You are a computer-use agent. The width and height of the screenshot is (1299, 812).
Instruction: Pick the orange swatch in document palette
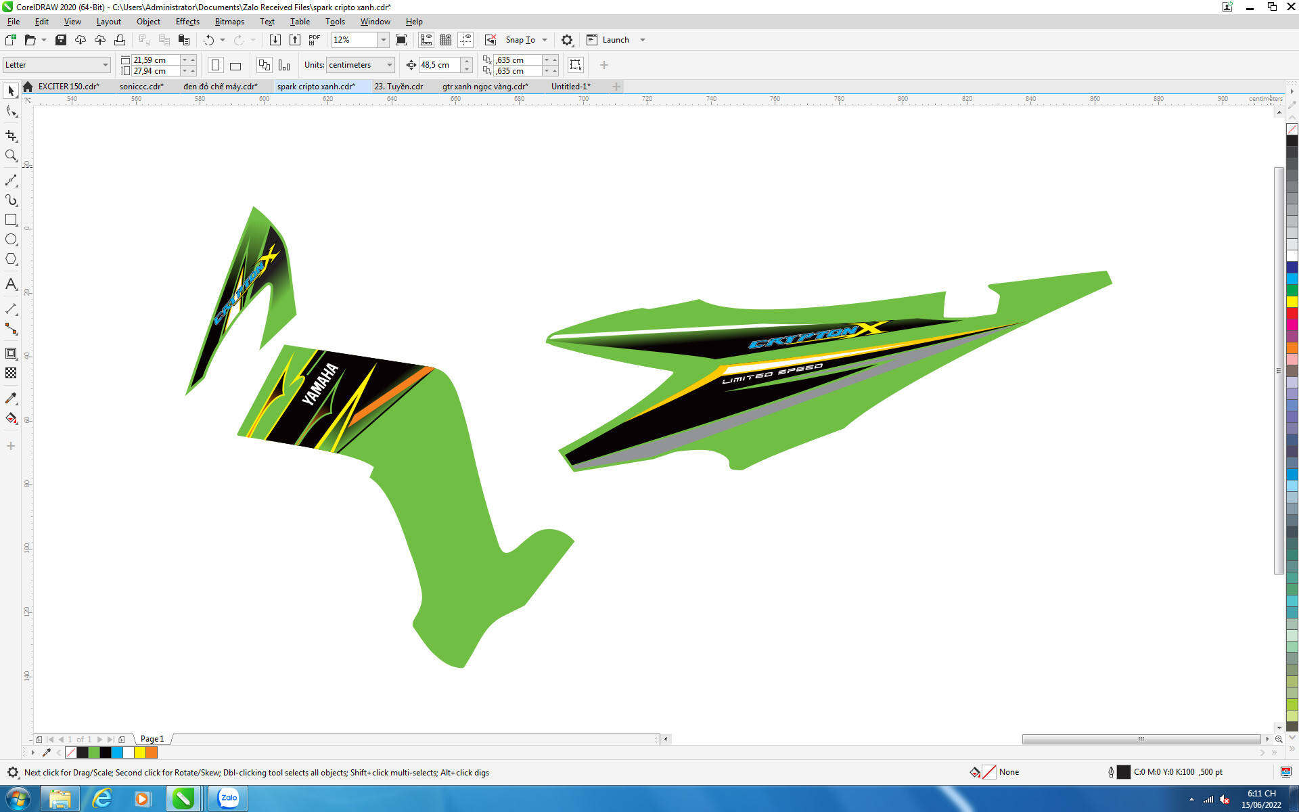pos(152,752)
